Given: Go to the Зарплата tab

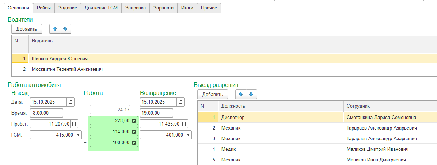Looking at the screenshot, I should click(163, 8).
